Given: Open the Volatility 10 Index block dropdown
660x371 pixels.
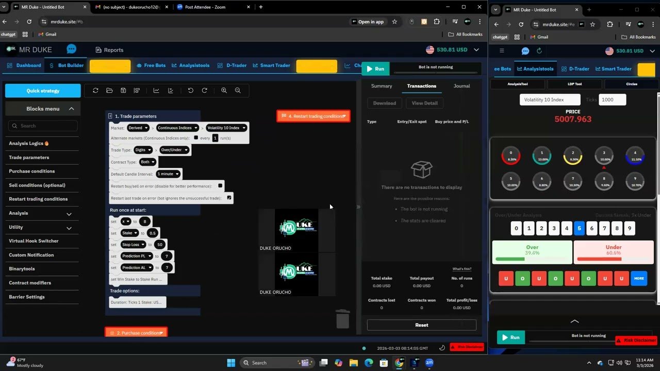Looking at the screenshot, I should (x=226, y=128).
